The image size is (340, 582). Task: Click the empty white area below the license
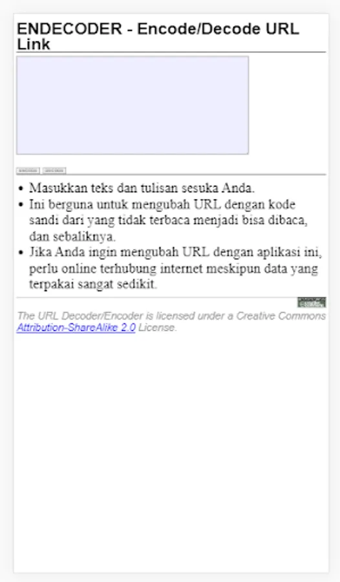click(x=171, y=453)
